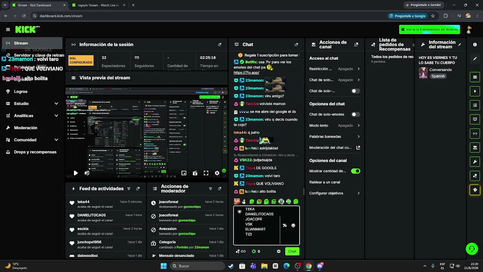This screenshot has height=272, width=483.
Task: Expand the Restricción chat setting
Action: pos(335,69)
